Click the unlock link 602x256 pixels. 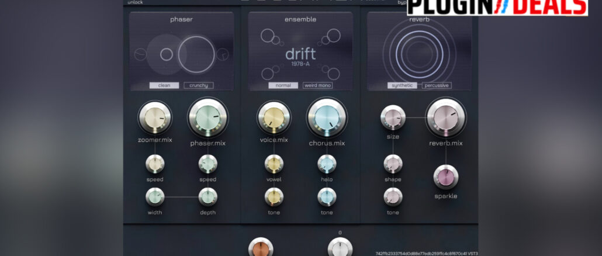[135, 2]
